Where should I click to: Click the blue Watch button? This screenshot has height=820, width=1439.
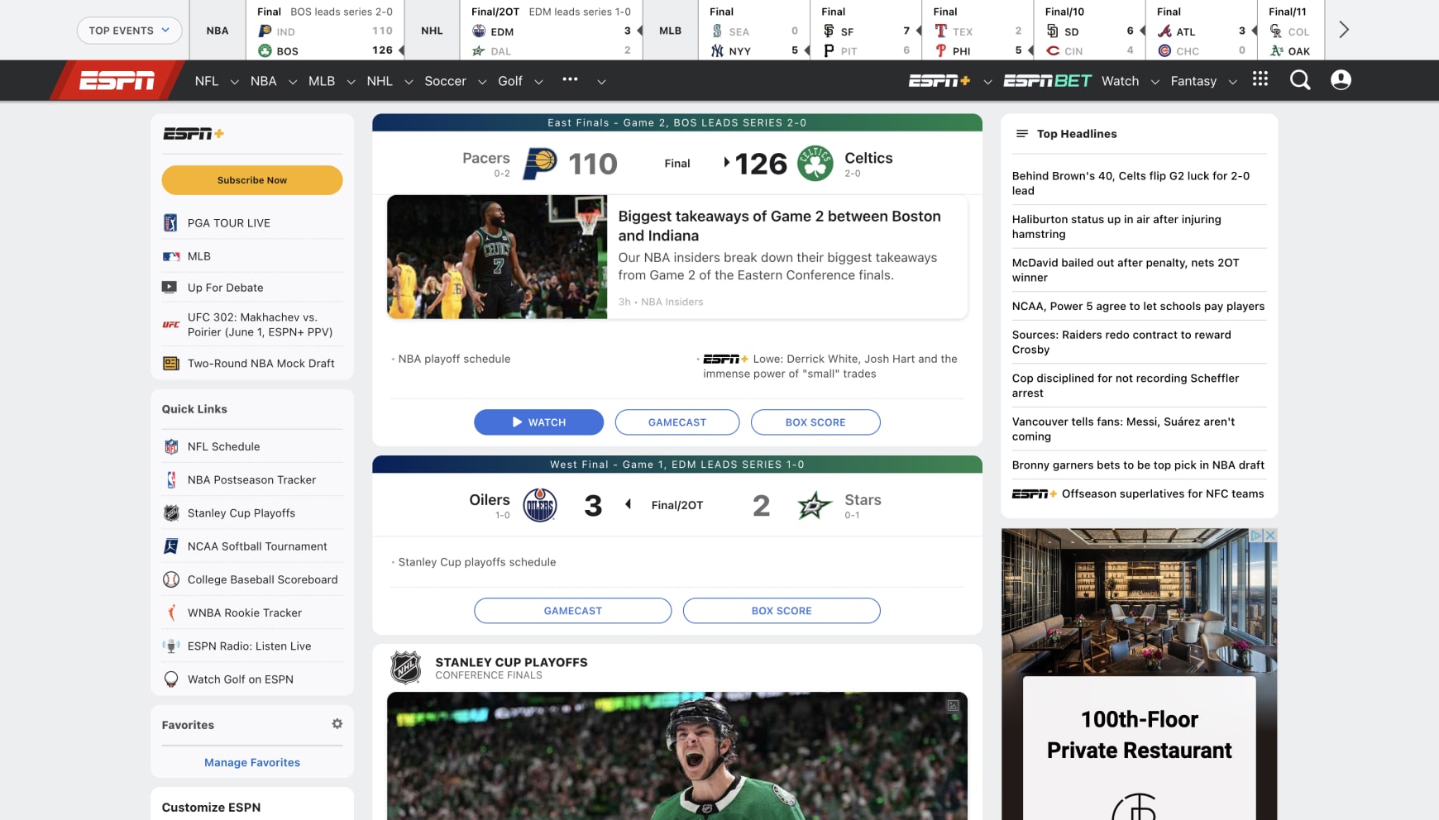click(538, 422)
